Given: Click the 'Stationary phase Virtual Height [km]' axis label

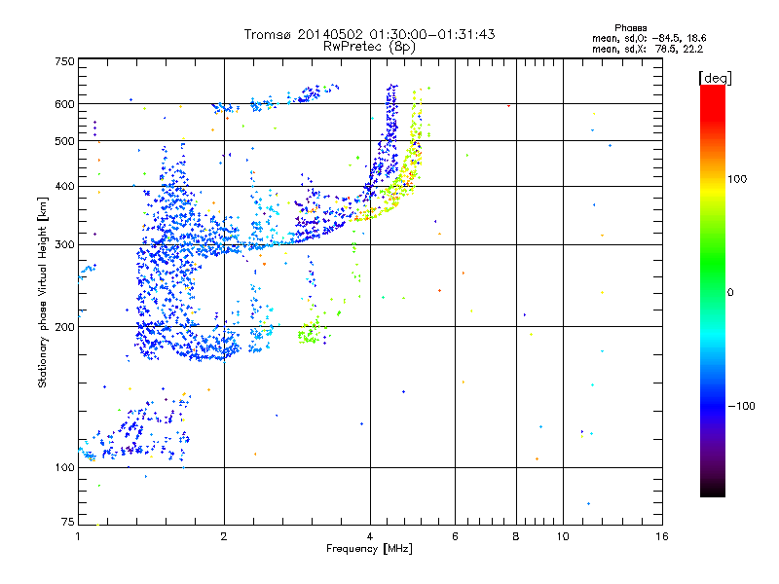Looking at the screenshot, I should (x=43, y=292).
